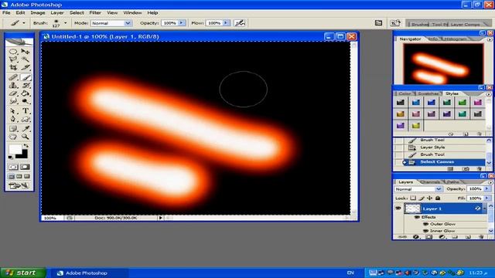Screen dimensions: 495x278
Task: Select the Healing Brush tool
Action: 13,77
